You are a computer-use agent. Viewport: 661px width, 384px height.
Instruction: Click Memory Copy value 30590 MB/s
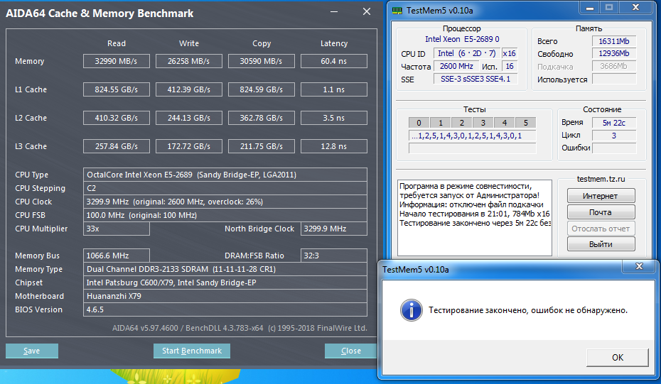click(262, 61)
